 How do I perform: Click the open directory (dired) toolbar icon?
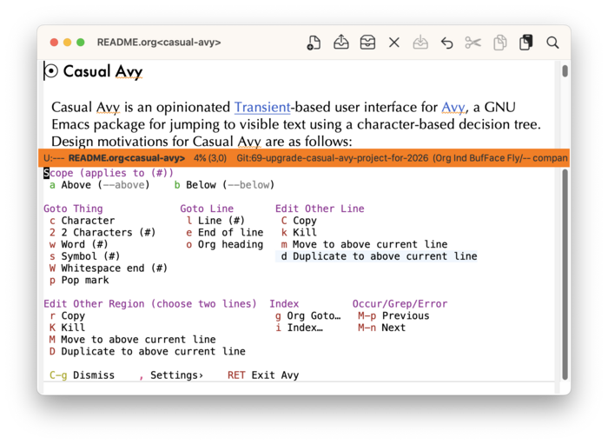point(367,43)
